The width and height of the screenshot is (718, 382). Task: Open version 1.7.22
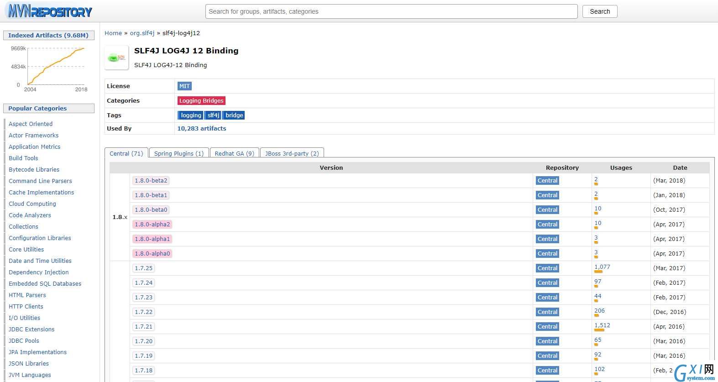(x=144, y=312)
